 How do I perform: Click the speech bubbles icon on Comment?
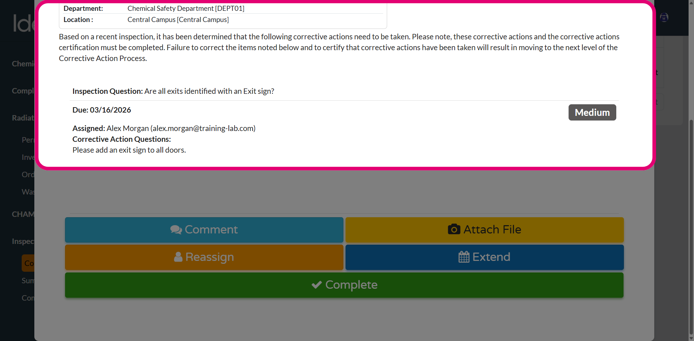(176, 230)
